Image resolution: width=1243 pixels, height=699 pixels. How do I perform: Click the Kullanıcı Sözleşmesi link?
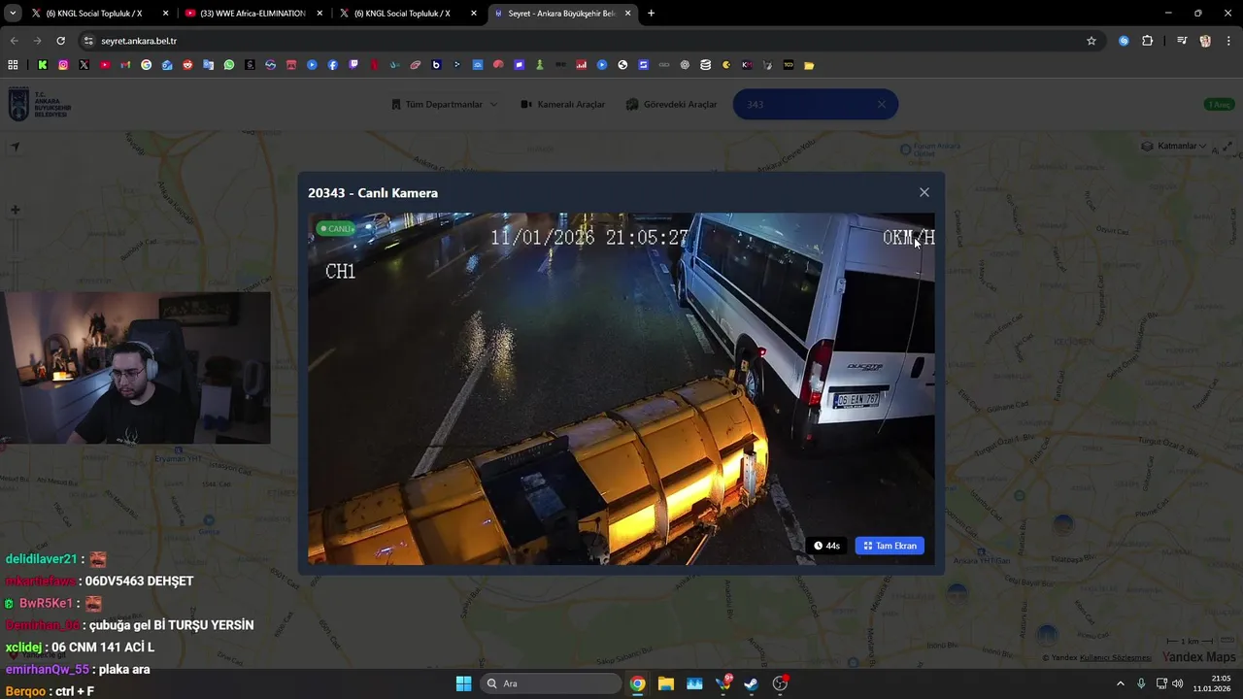pyautogui.click(x=1115, y=657)
